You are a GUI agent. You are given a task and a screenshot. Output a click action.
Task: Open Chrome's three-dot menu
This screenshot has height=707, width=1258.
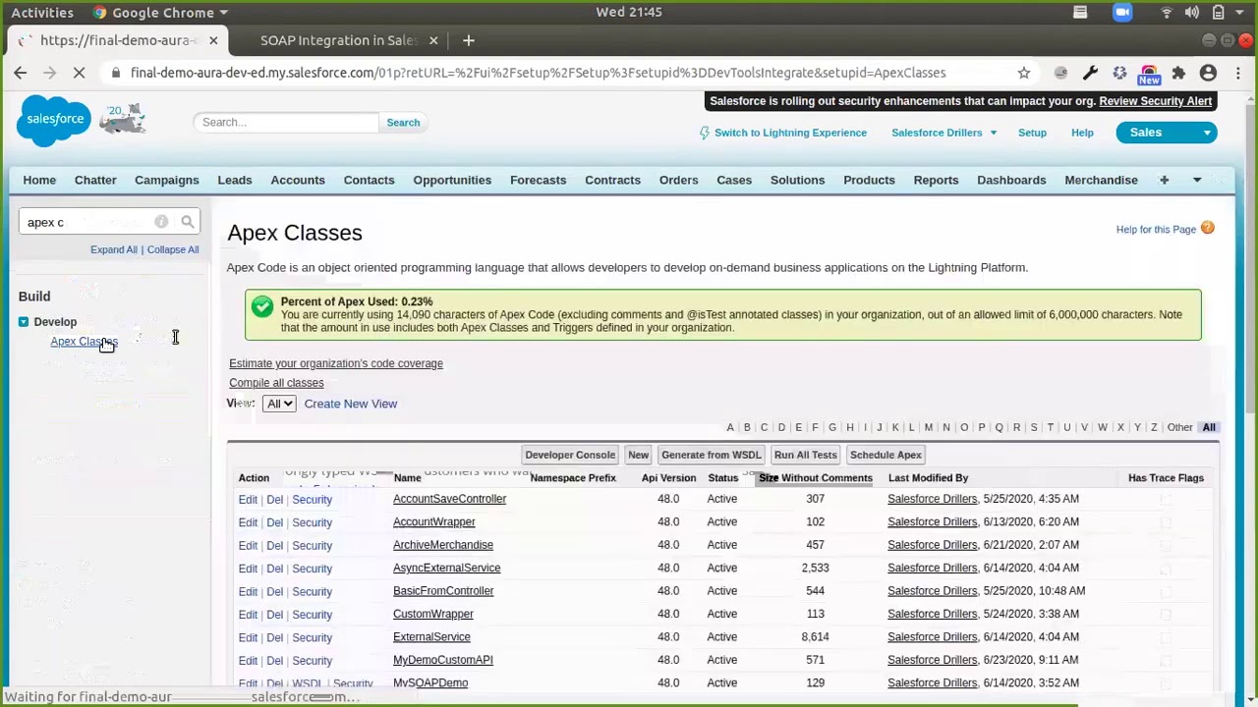(x=1236, y=73)
